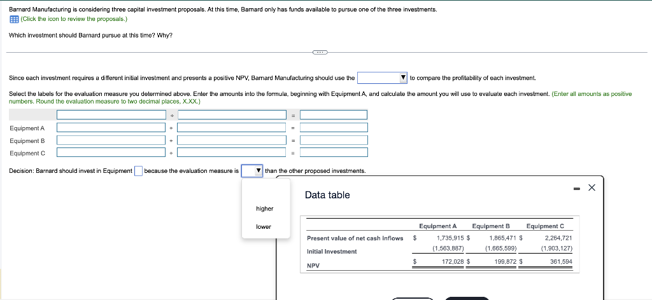The height and width of the screenshot is (300, 652).
Task: Click the NPV value 199,872
Action: 506,262
